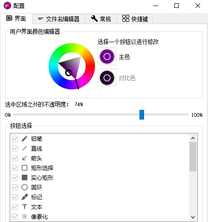
Task: Click the button list scroll-down arrow
Action: [x=193, y=217]
